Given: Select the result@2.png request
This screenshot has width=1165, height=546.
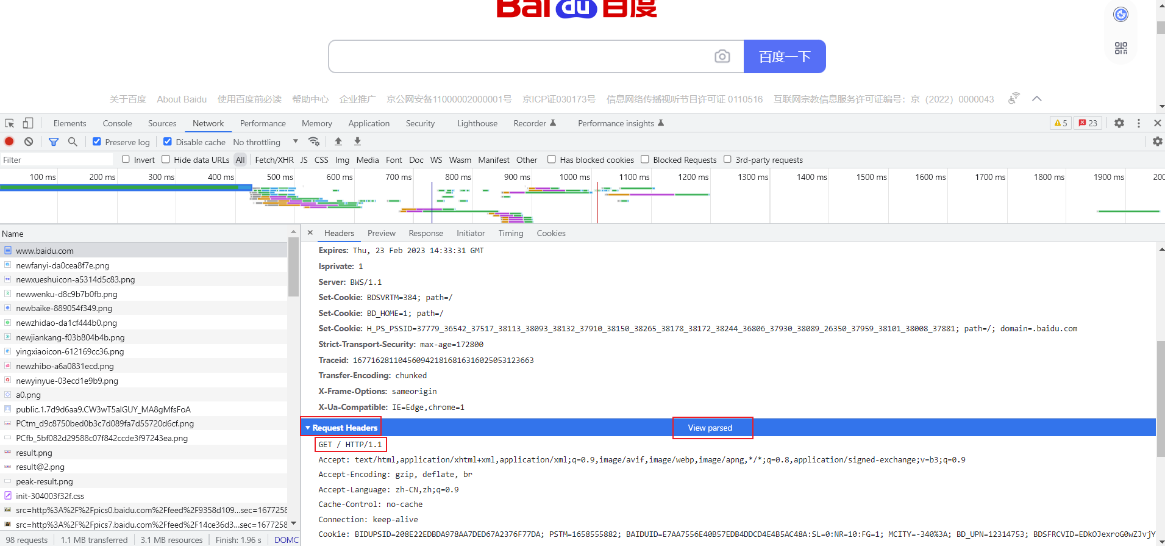Looking at the screenshot, I should pyautogui.click(x=144, y=467).
